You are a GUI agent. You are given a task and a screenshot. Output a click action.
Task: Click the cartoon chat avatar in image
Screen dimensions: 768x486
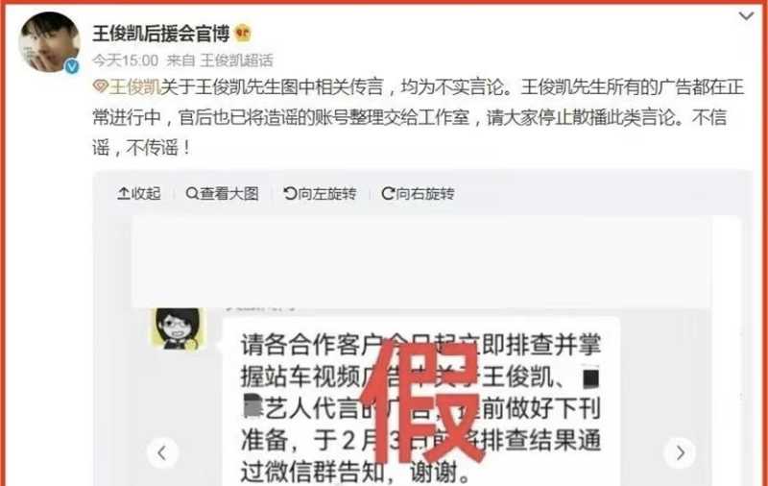coord(178,328)
